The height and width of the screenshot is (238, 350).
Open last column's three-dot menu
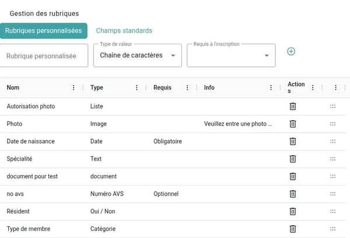335,87
